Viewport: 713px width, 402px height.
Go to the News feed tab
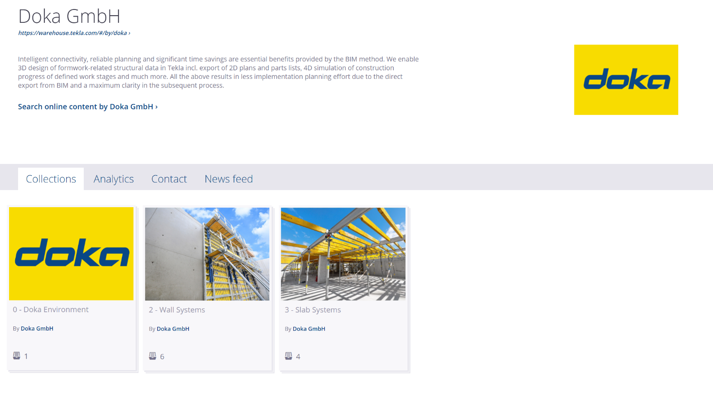tap(228, 179)
